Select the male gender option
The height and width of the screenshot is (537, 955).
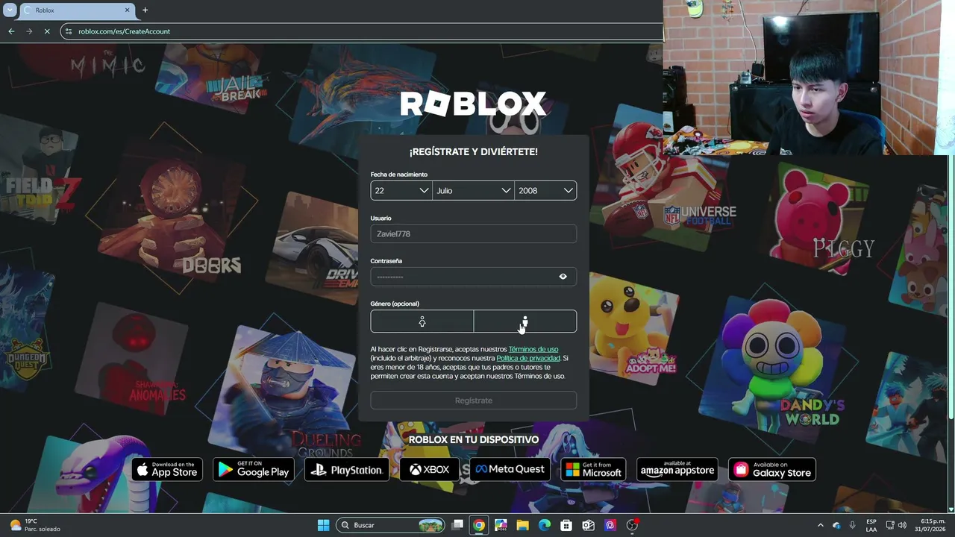pos(525,321)
